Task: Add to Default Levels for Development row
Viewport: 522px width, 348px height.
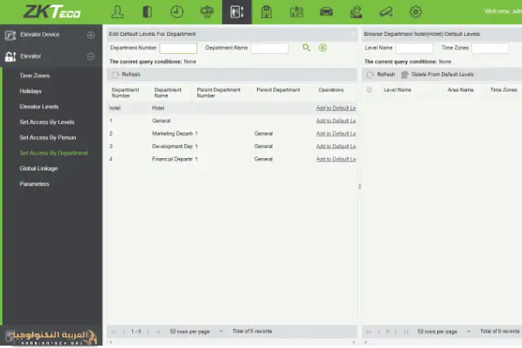Action: click(336, 147)
